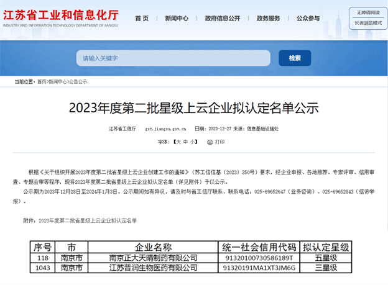Click 公告公示 in the breadcrumb path
The height and width of the screenshot is (285, 388).
coord(78,82)
